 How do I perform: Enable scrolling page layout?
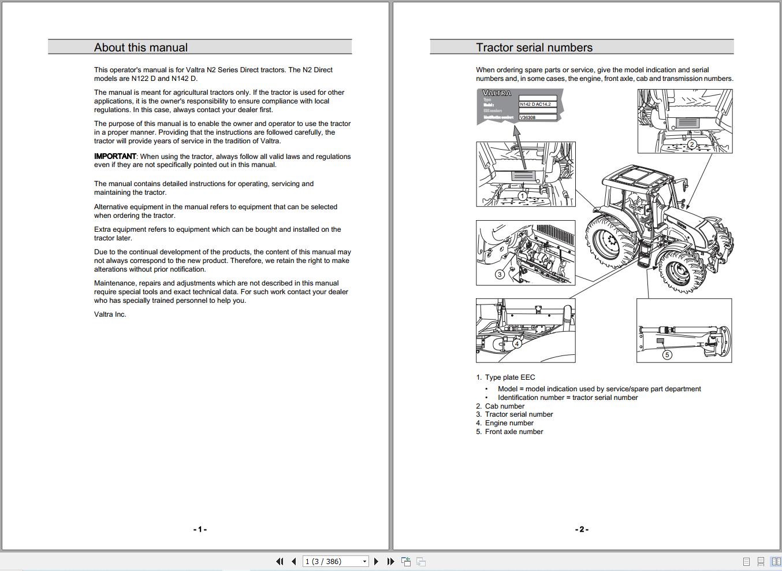pyautogui.click(x=761, y=562)
